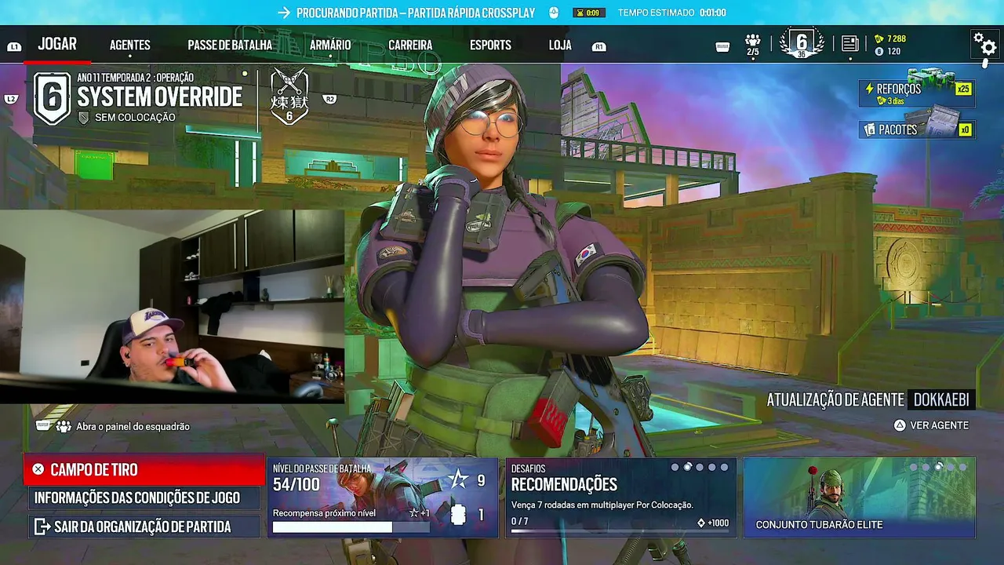The height and width of the screenshot is (565, 1004).
Task: Click the L2 trigger icon
Action: point(11,99)
